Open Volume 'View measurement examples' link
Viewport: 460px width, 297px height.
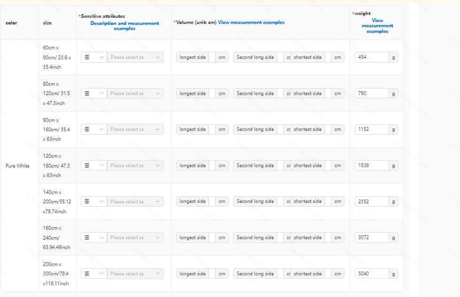tap(251, 22)
